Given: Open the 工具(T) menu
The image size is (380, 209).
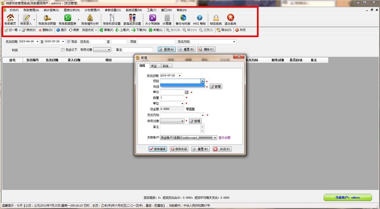Looking at the screenshot, I should coord(151,10).
